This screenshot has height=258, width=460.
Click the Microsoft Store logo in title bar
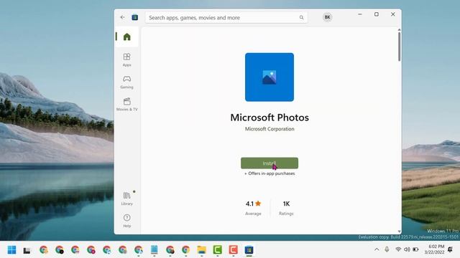(135, 17)
